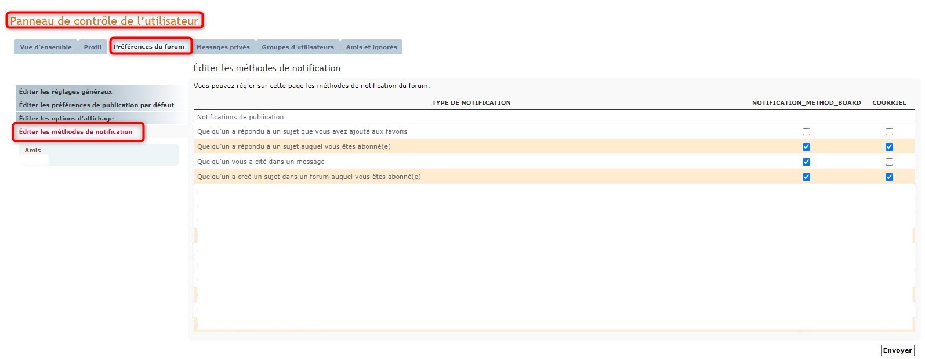Uncheck courriel for subscribed topic replies
925x359 pixels.
(x=889, y=147)
